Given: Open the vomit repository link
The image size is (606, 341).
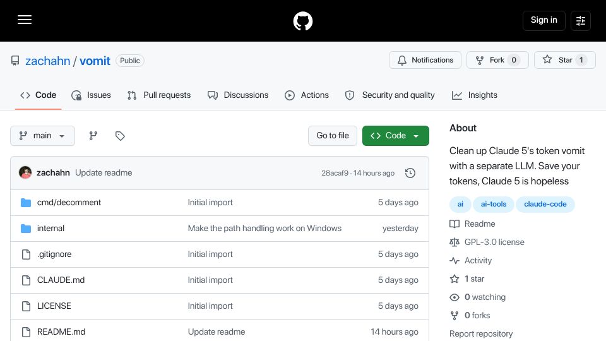Looking at the screenshot, I should pyautogui.click(x=95, y=61).
